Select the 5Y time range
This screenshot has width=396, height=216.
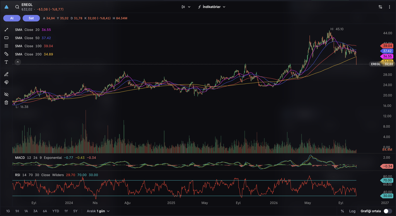75,211
